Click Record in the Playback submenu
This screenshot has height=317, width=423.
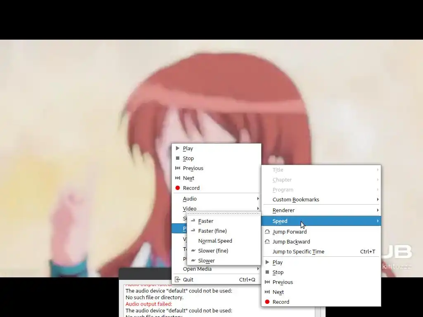click(x=321, y=302)
